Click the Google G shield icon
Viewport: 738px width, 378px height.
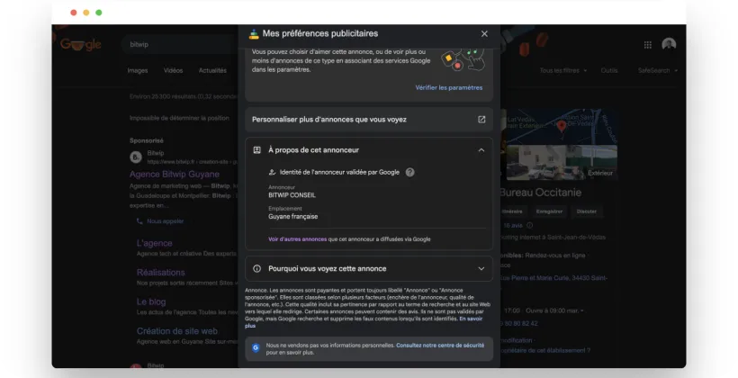click(256, 348)
